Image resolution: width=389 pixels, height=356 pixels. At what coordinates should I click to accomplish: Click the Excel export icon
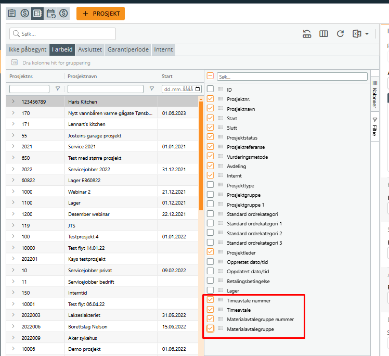click(357, 34)
